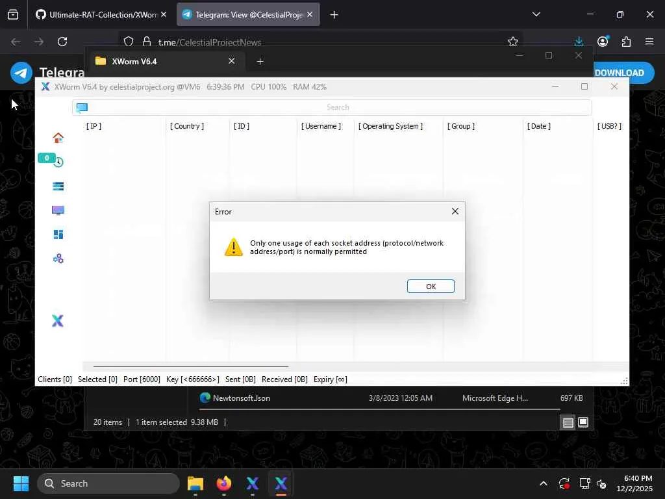Close the GitHub browser tab

pos(164,14)
